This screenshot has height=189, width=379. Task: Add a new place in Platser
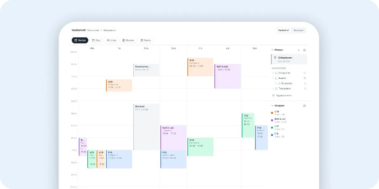tap(299, 50)
